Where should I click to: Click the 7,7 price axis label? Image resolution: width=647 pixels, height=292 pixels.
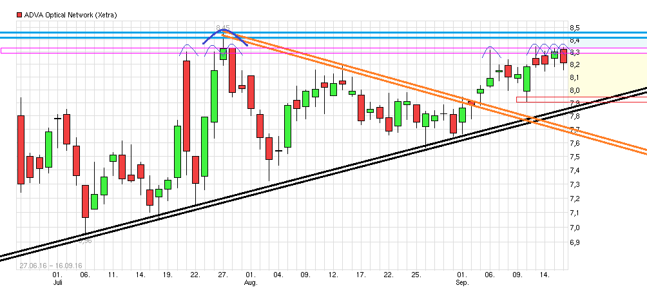(574, 130)
